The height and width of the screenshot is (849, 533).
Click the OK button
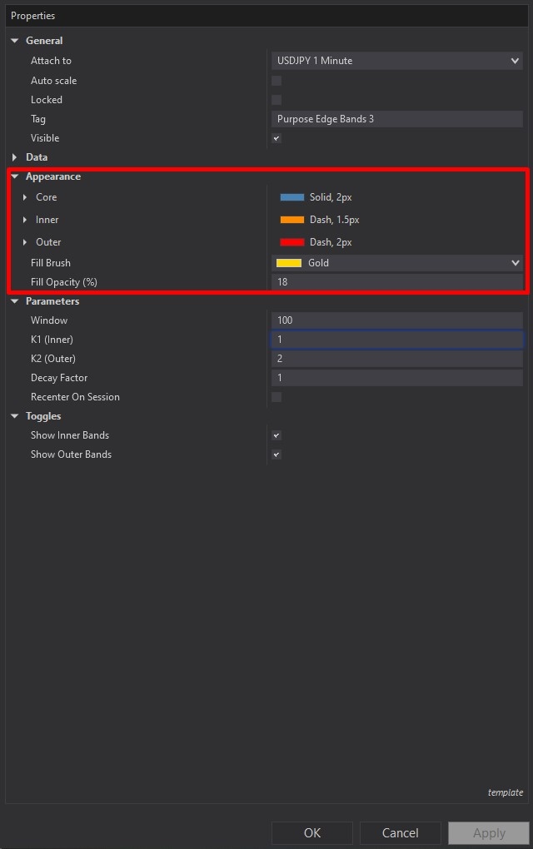[x=312, y=832]
